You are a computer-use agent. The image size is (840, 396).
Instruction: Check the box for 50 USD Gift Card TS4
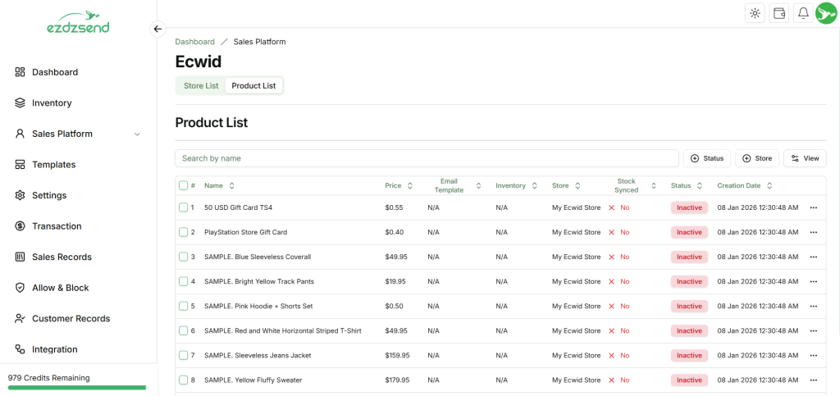pyautogui.click(x=184, y=207)
